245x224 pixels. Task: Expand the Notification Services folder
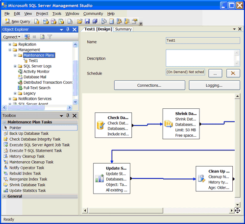[10, 99]
